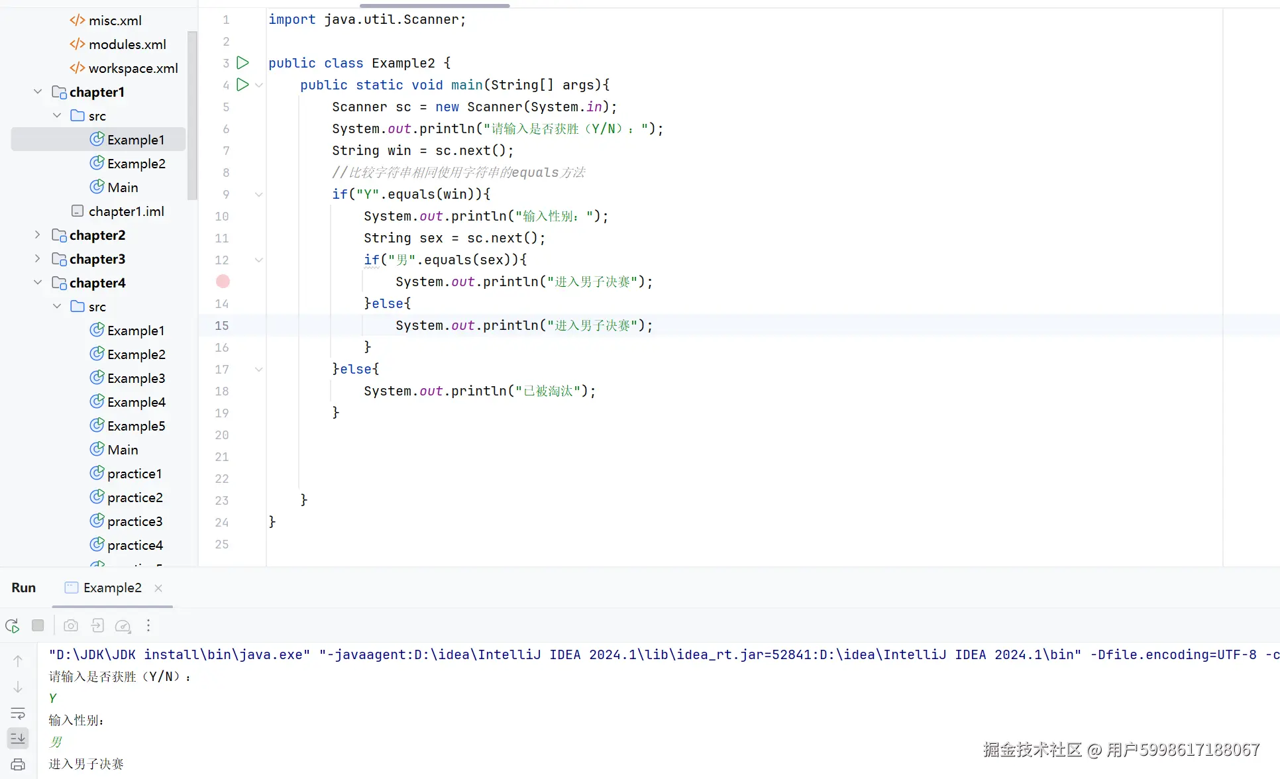Open workspace.xml file
Screen dimensions: 1280x779
pyautogui.click(x=133, y=68)
